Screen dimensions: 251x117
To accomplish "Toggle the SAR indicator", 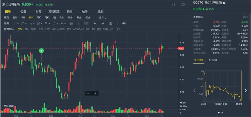I will [105, 29].
